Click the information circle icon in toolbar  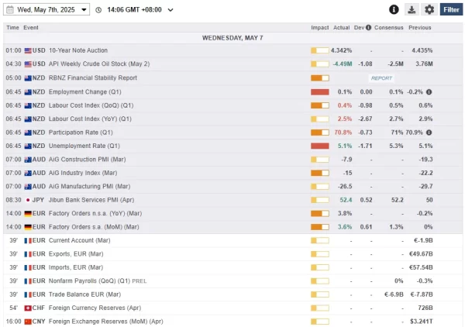[x=394, y=9]
